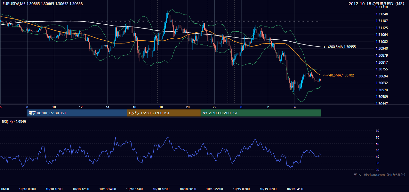409x192 pixels.
Task: Click RSI scale value 60
Action: (x=377, y=144)
